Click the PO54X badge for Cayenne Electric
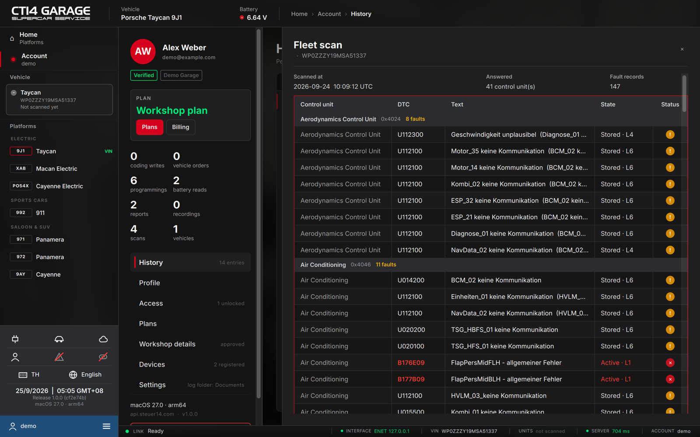The width and height of the screenshot is (700, 437). [21, 186]
